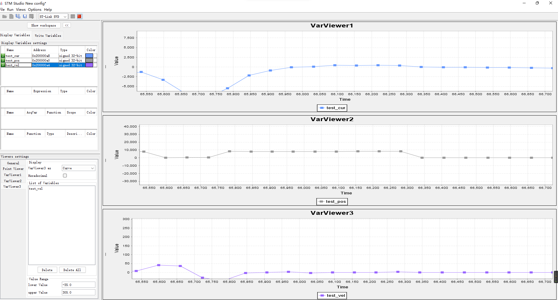The width and height of the screenshot is (558, 300).
Task: Click the gray test_pos color swatch
Action: click(89, 60)
